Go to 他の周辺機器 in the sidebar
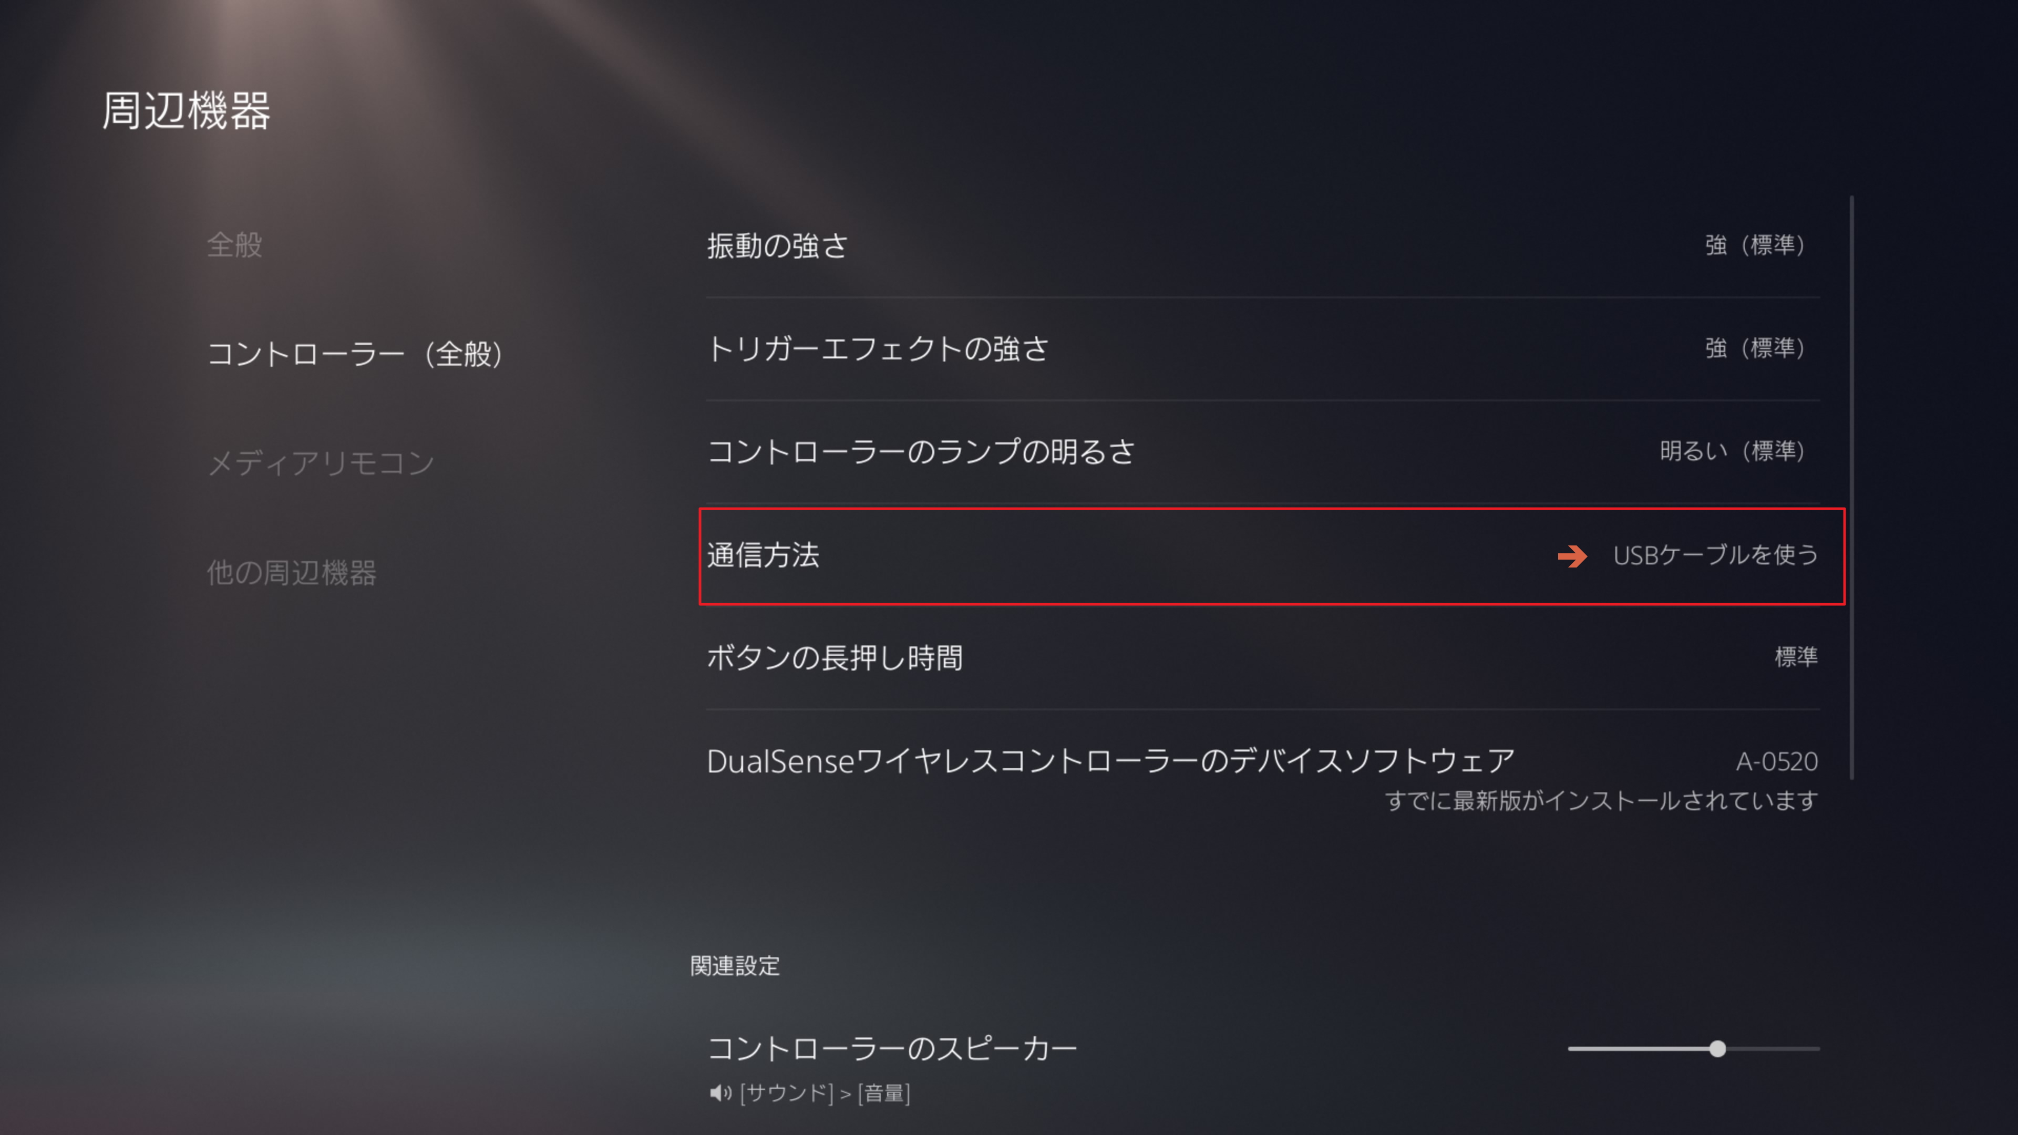Screen dimensions: 2018x1135 click(x=292, y=573)
